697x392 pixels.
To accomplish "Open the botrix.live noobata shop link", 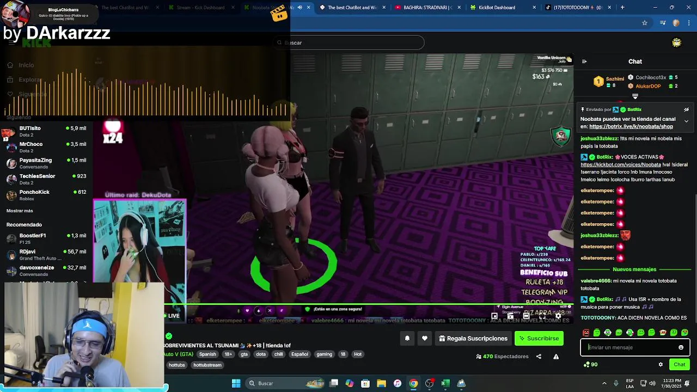I will 631,126.
